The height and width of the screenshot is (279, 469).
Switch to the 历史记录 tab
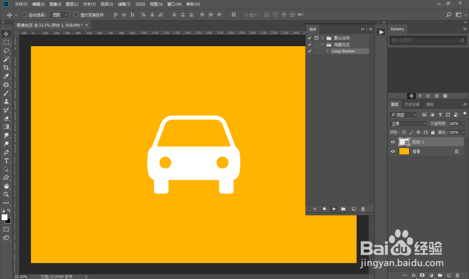(412, 104)
